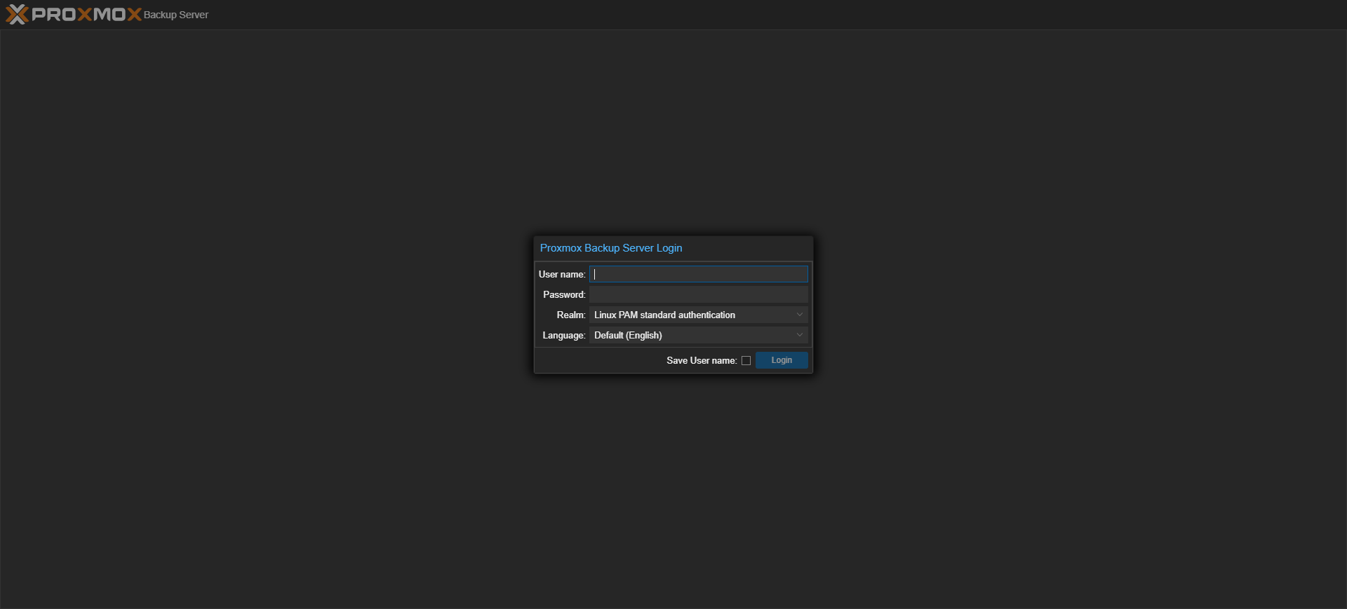Click the Login button
Screen dimensions: 1347x609
pos(782,360)
